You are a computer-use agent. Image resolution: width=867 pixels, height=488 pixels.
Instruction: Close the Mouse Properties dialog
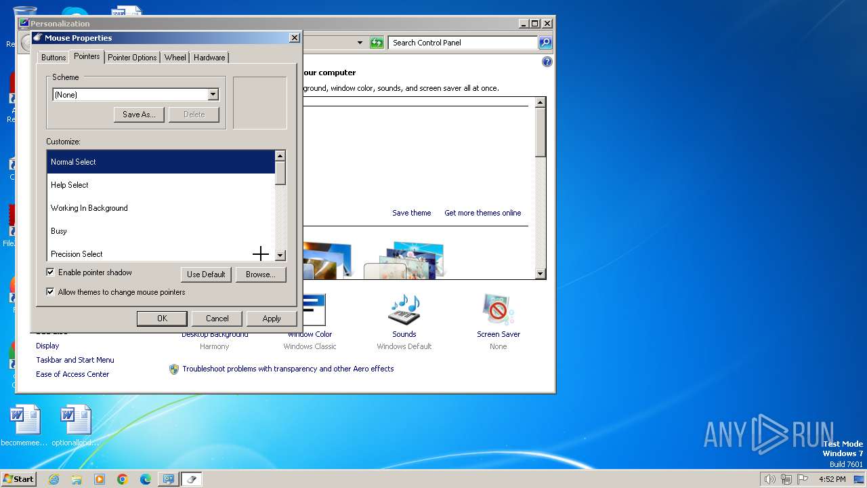point(295,38)
